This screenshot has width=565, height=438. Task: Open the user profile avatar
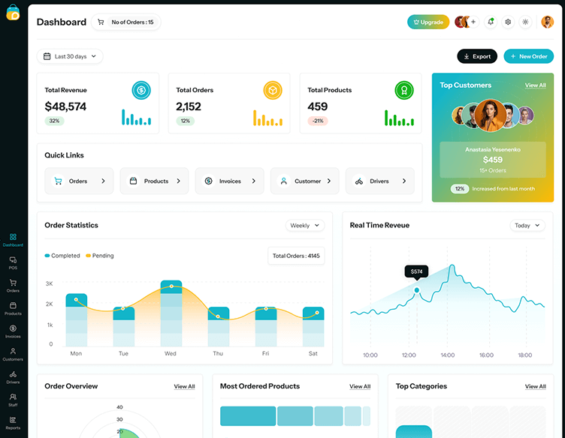547,22
